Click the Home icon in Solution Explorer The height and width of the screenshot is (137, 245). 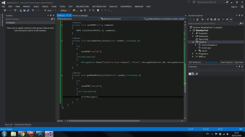click(198, 19)
